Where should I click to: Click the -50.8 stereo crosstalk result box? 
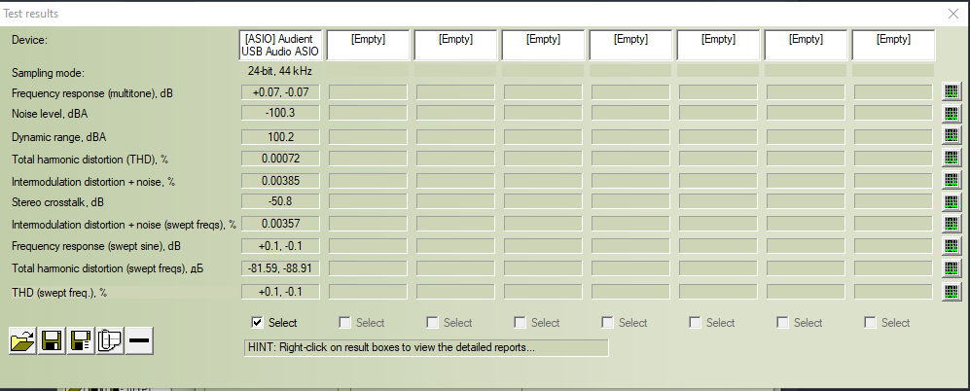pyautogui.click(x=281, y=201)
